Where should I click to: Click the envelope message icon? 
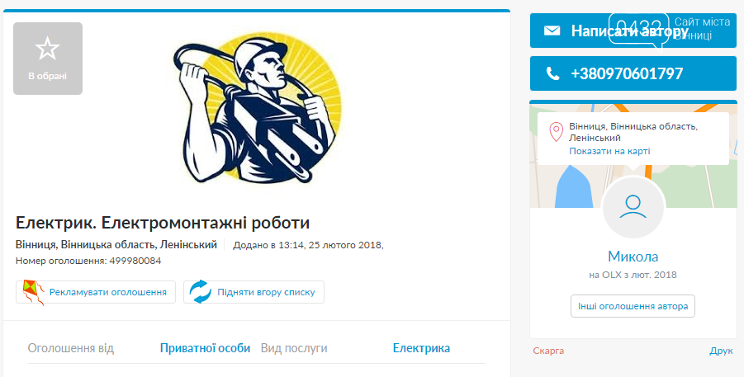[x=552, y=31]
